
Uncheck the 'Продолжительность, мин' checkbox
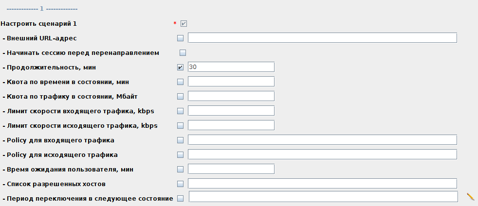181,67
